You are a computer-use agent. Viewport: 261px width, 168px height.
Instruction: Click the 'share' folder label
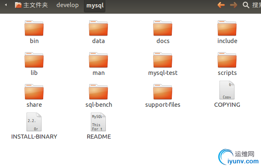tap(34, 105)
